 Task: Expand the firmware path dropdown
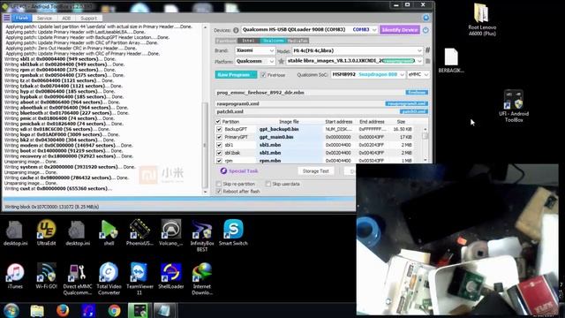(419, 61)
